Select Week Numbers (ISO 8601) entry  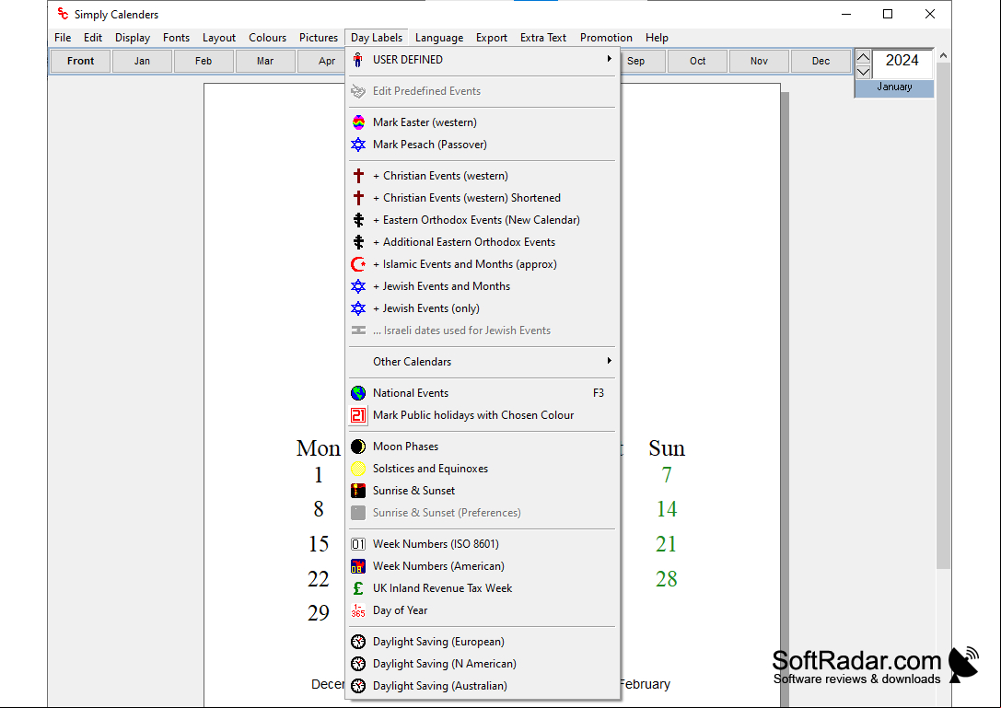pos(482,544)
